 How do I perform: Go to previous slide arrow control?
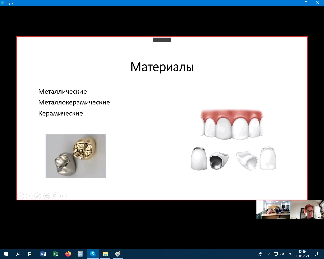(x=21, y=196)
